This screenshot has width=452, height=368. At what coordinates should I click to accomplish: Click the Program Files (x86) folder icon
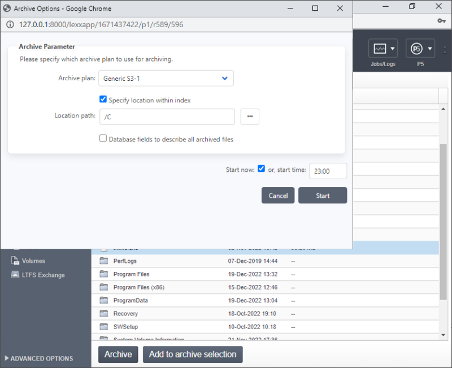click(103, 287)
